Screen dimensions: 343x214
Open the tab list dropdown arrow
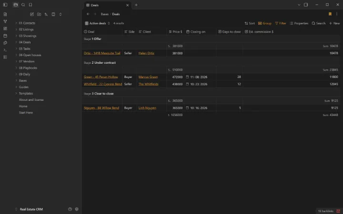pyautogui.click(x=299, y=5)
